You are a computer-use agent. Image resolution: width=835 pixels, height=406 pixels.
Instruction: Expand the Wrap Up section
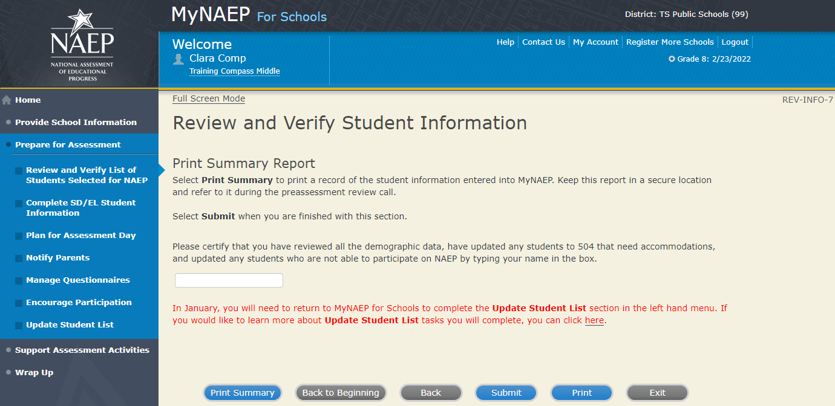[x=34, y=372]
